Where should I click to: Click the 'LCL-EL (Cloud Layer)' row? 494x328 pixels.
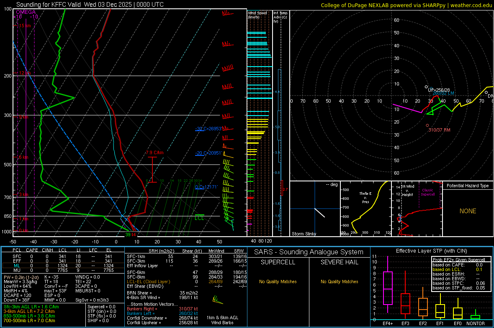(187, 282)
